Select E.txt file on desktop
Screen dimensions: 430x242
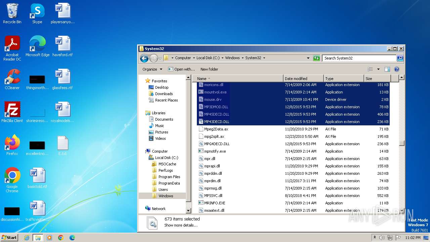(x=62, y=145)
